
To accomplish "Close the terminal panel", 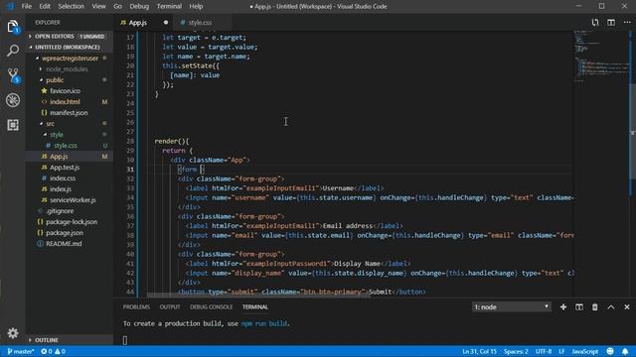I will point(627,307).
